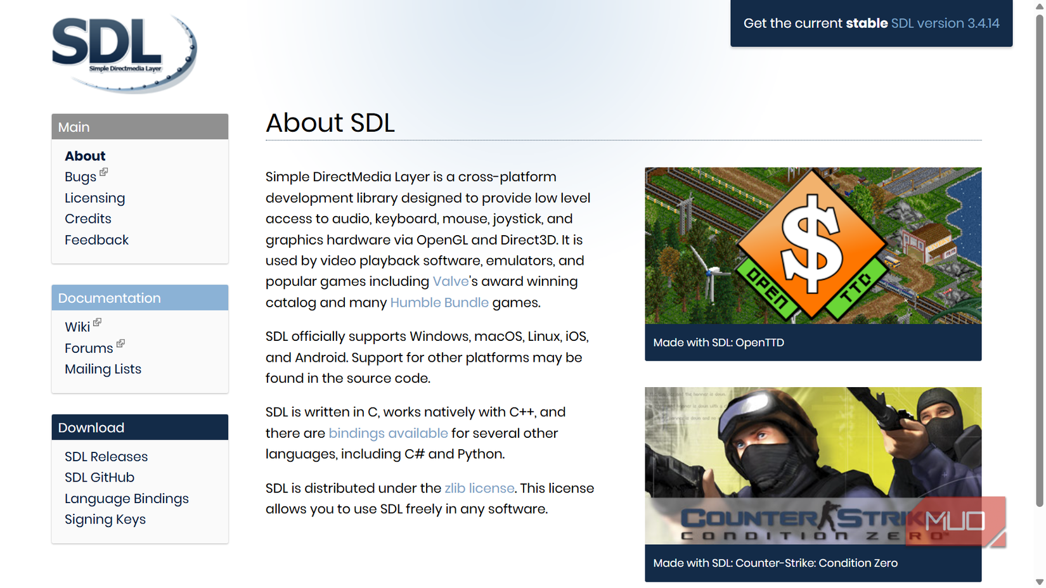This screenshot has height=588, width=1046.
Task: Click the Main section header
Action: pos(140,127)
